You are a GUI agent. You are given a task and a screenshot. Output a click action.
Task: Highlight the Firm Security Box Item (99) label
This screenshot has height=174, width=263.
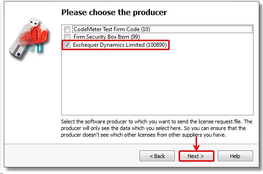tap(107, 37)
